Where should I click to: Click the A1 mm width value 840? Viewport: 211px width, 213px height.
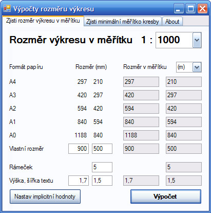click(x=82, y=122)
